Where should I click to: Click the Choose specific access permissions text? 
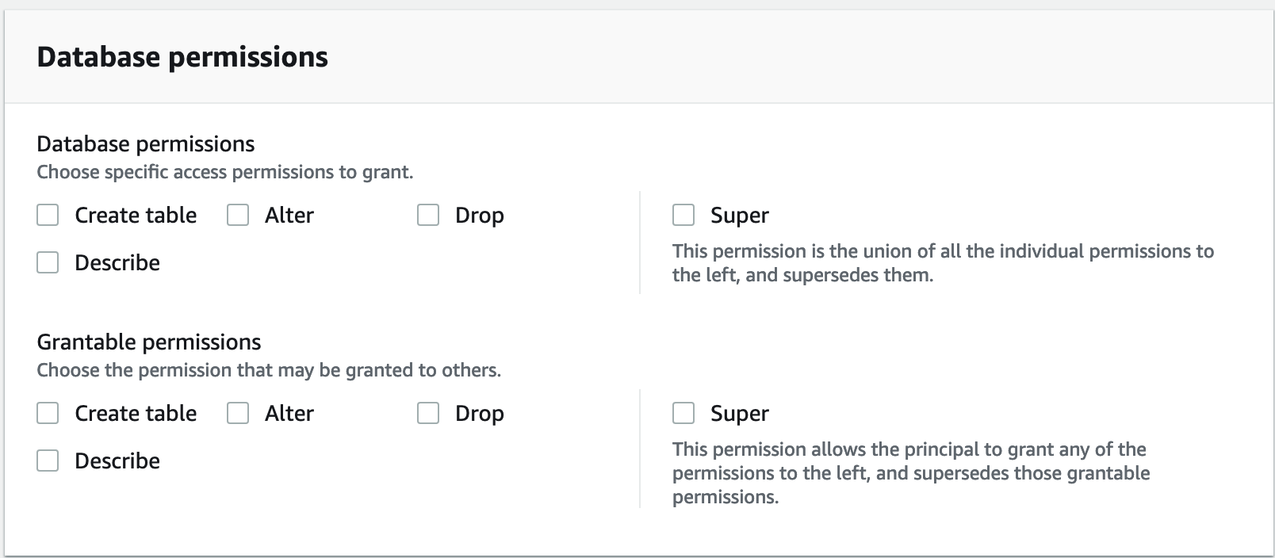(226, 171)
